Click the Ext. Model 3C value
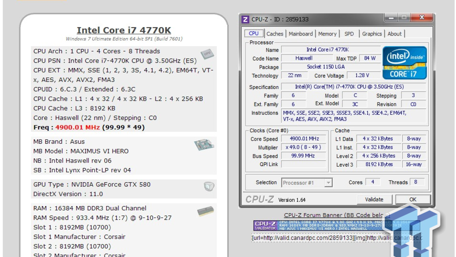Screen dimensions: 456x257 point(355,104)
